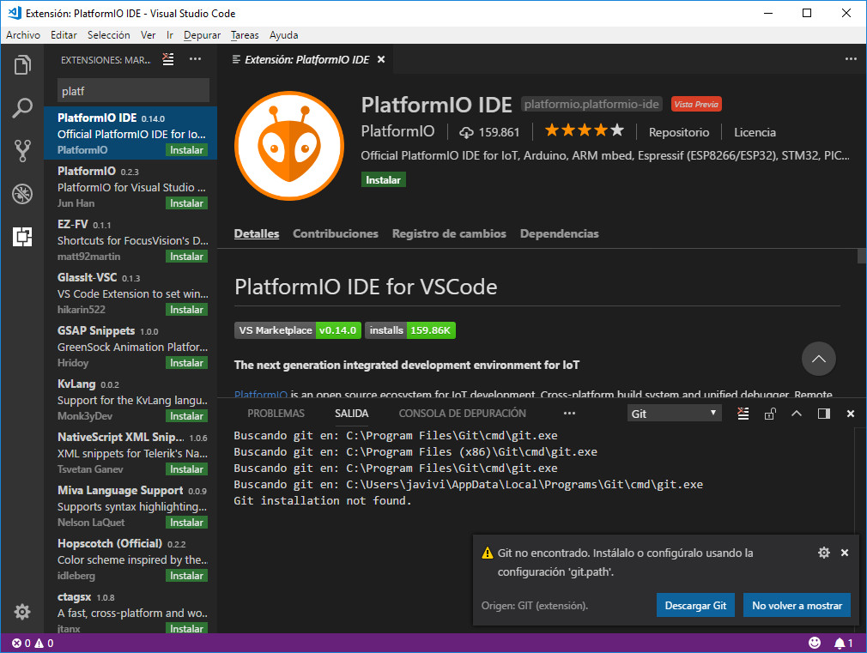Install the GlassIt-VSC extension

(186, 309)
